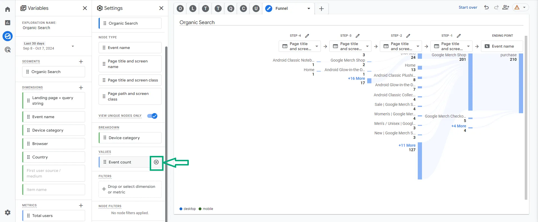Open Admin settings gear
Screen dimensions: 538x222
click(x=8, y=212)
